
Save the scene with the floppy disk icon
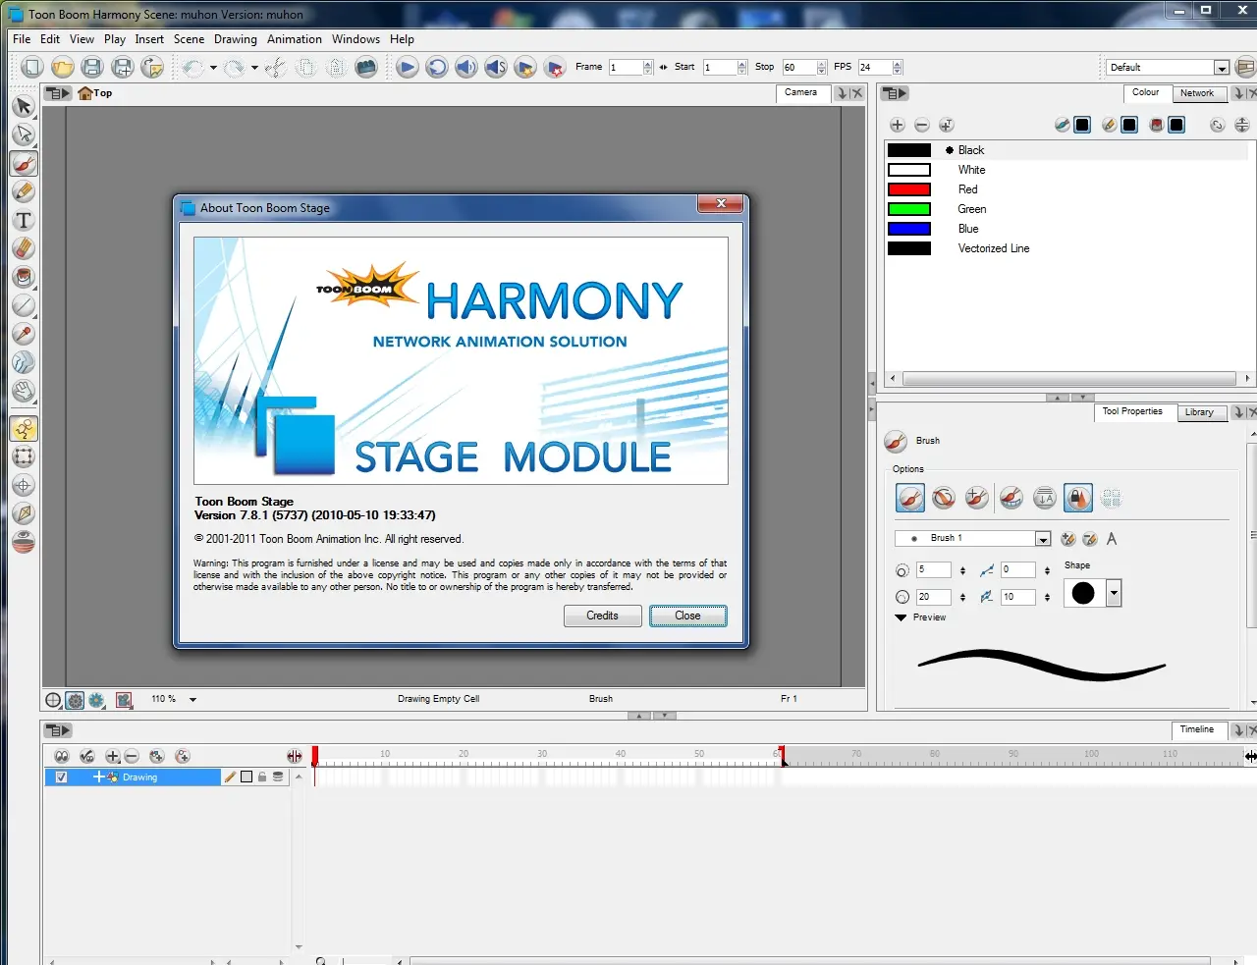coord(92,67)
